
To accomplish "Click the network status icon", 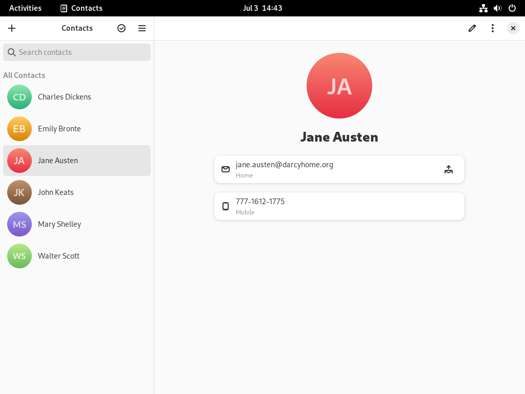I will click(483, 8).
